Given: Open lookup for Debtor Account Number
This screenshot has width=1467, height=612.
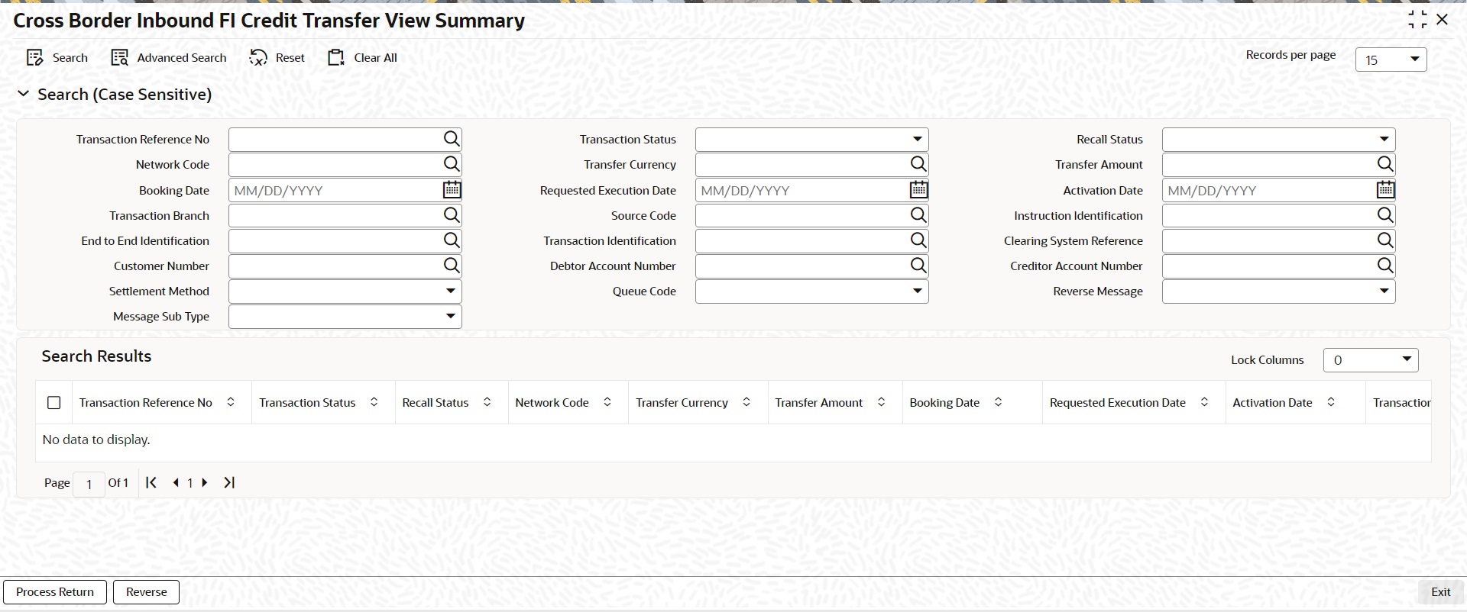Looking at the screenshot, I should pyautogui.click(x=918, y=266).
